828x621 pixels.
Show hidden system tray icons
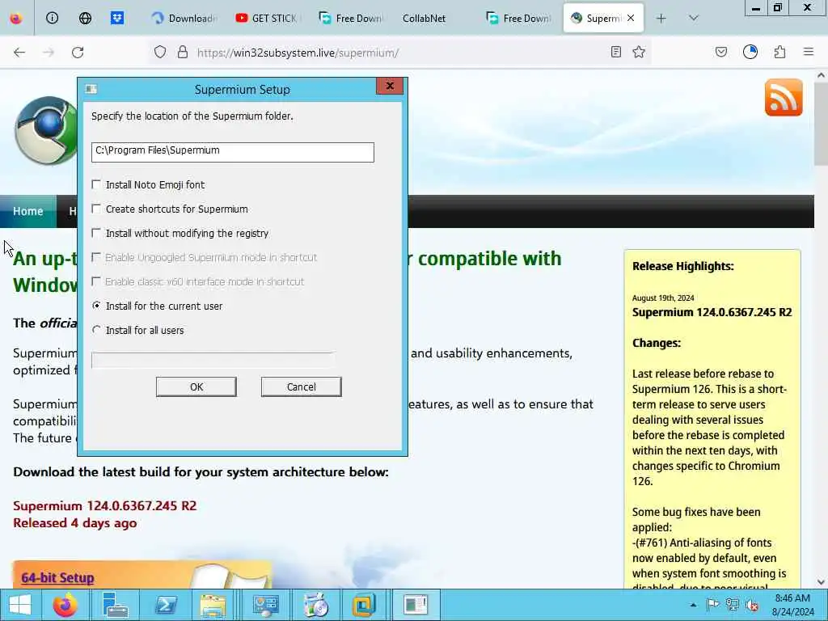tap(693, 605)
